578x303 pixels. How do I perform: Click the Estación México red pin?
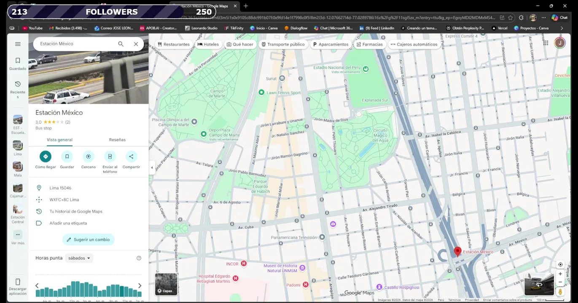pyautogui.click(x=457, y=251)
